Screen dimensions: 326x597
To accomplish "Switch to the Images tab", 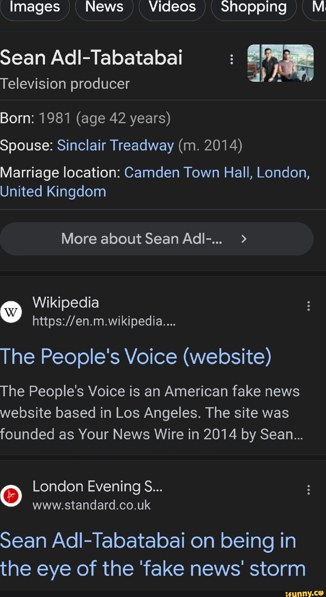I will click(35, 7).
